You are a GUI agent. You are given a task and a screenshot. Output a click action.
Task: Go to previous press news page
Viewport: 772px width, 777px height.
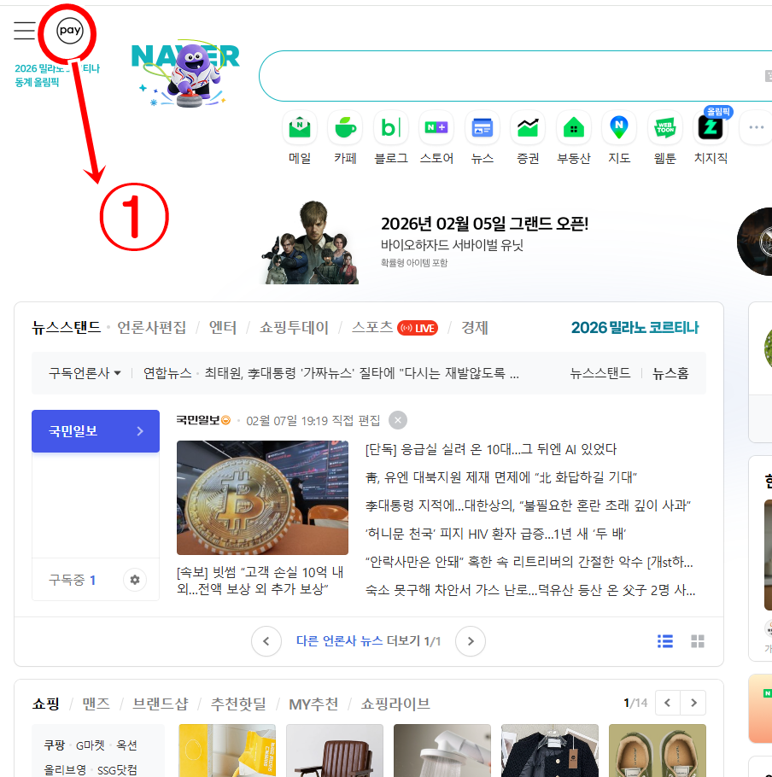click(266, 641)
